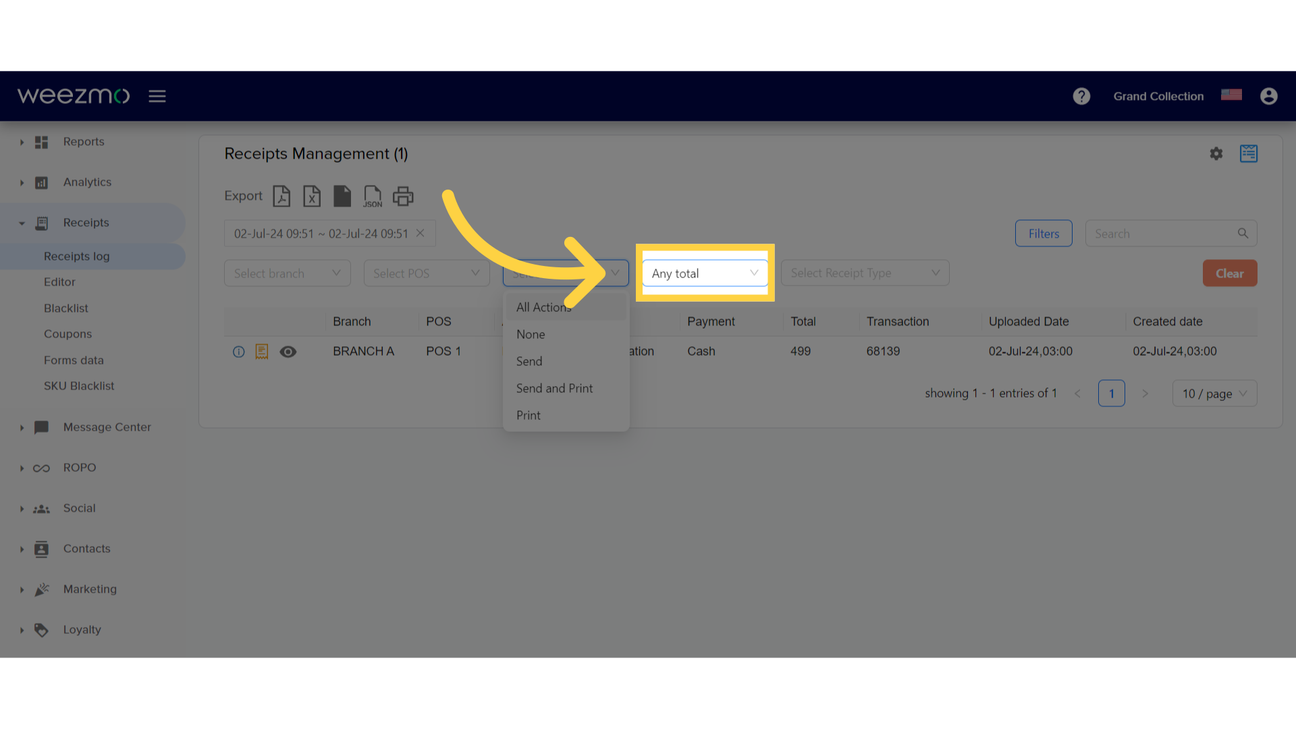Click the receipt info icon
1296x729 pixels.
pos(238,351)
